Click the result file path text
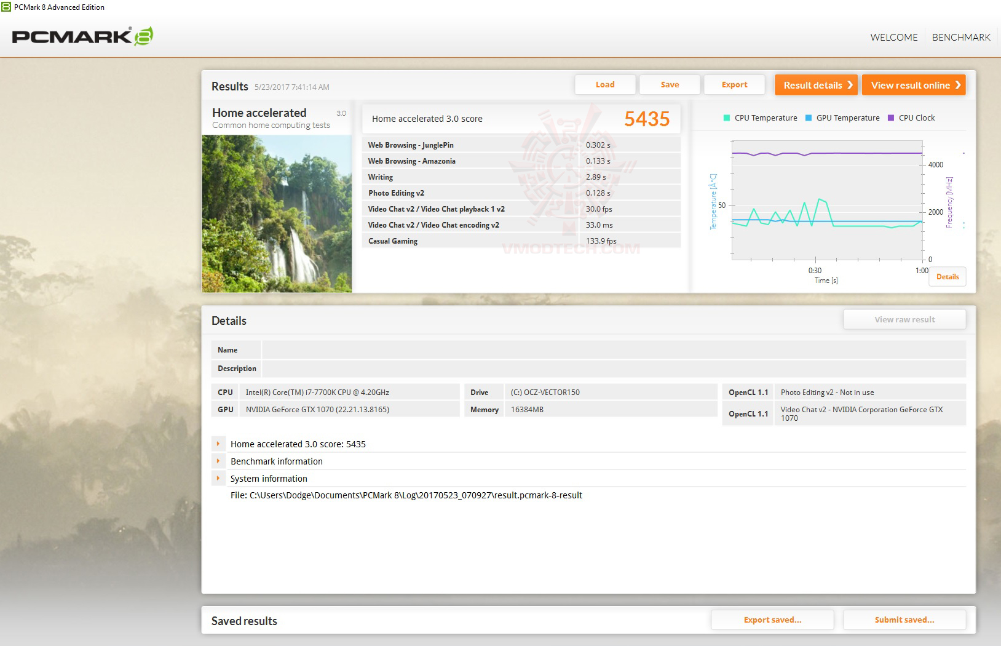 coord(406,495)
